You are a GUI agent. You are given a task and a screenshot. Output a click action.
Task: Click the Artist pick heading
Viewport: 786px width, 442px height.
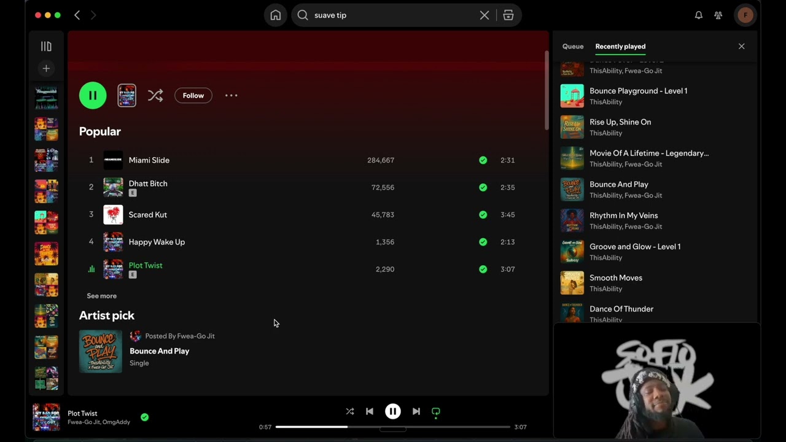point(107,316)
